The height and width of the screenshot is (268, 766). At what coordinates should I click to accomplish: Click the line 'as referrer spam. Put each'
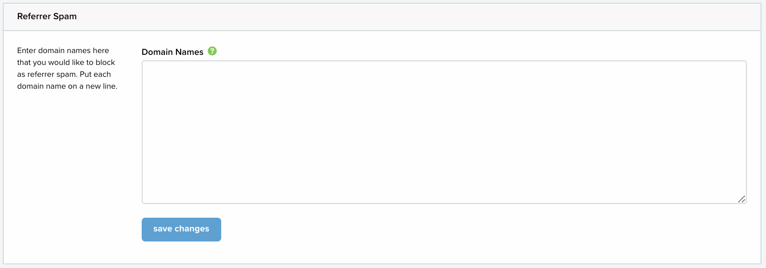point(64,75)
